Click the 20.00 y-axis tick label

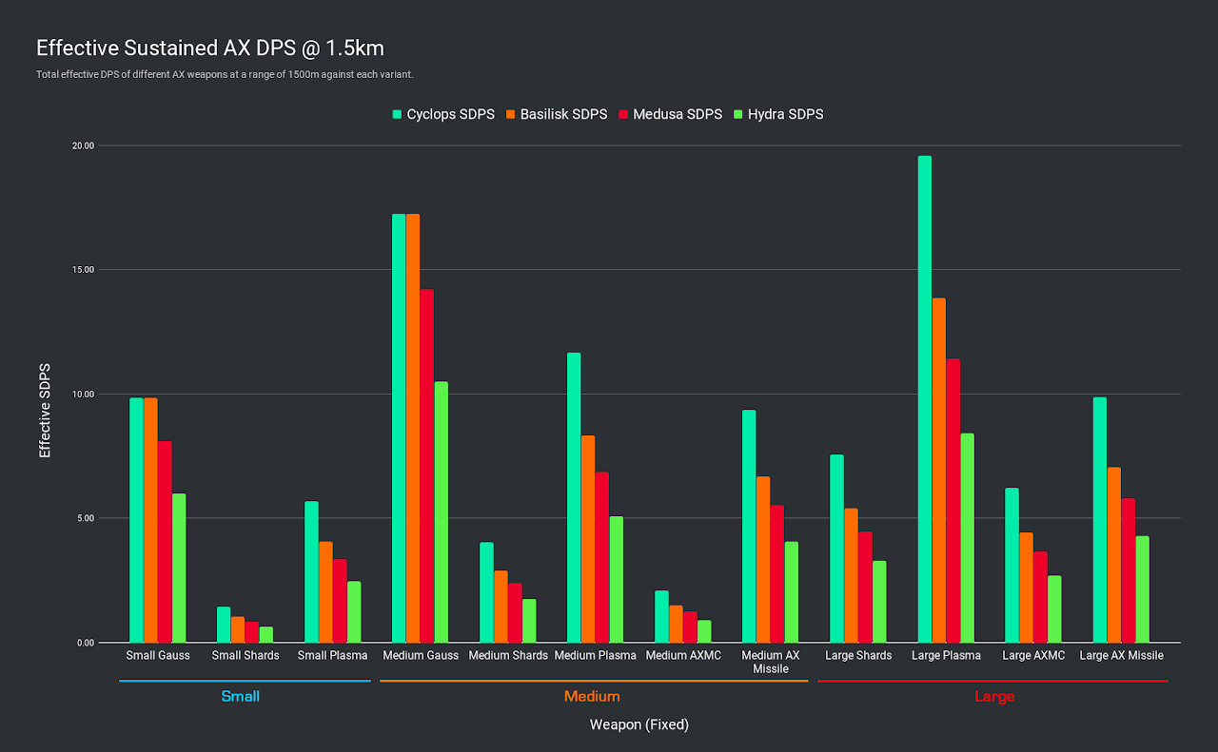[83, 146]
